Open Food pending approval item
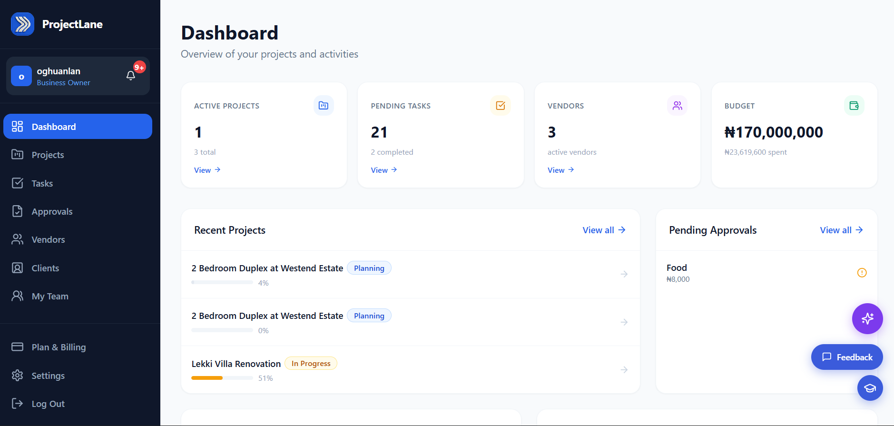Screen dimensions: 894x426 click(x=766, y=273)
